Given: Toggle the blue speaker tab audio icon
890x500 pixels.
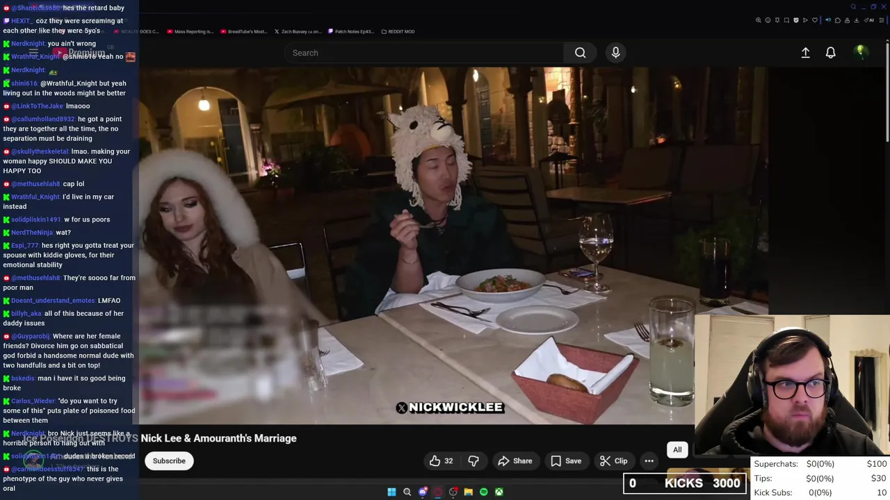Looking at the screenshot, I should click(x=828, y=20).
